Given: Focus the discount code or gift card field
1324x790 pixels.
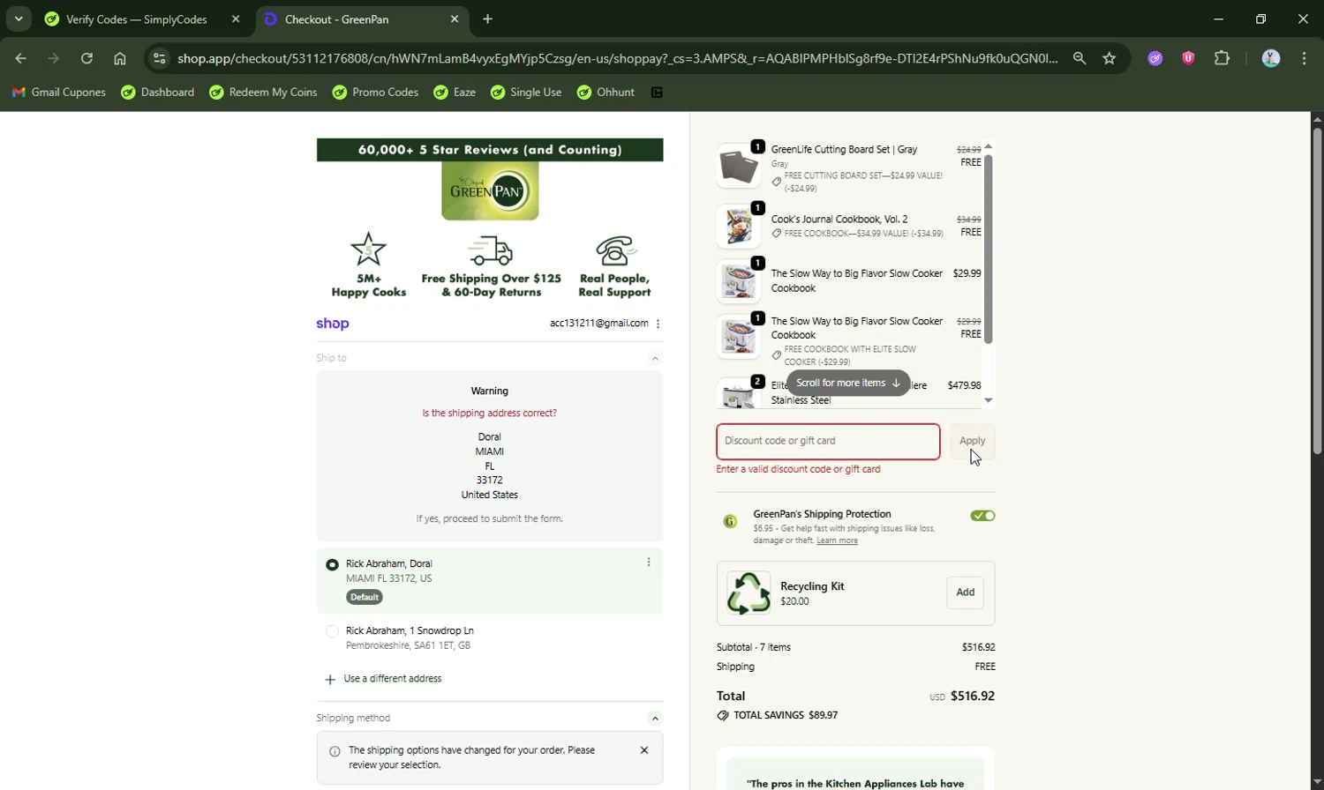Looking at the screenshot, I should (828, 442).
